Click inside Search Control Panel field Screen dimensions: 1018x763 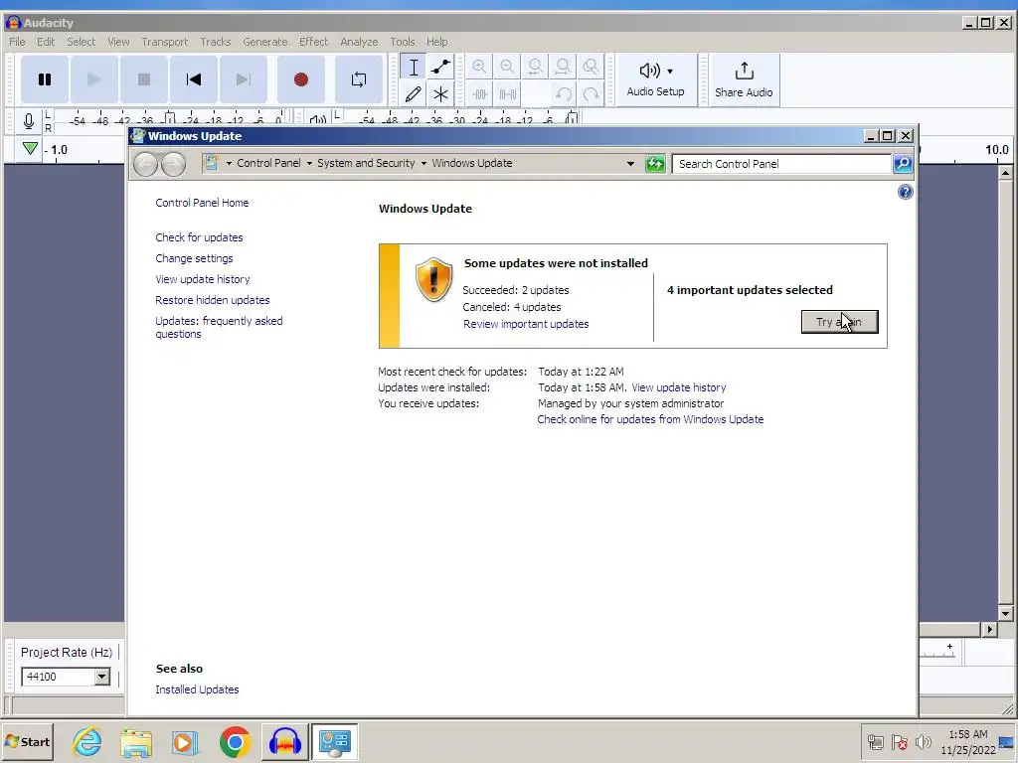(781, 164)
